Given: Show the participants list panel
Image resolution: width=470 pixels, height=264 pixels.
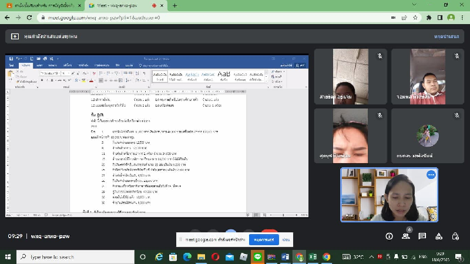Looking at the screenshot, I should pos(405,236).
